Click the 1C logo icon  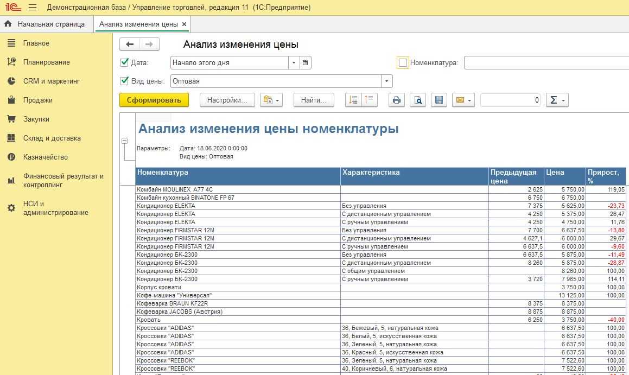(x=13, y=7)
